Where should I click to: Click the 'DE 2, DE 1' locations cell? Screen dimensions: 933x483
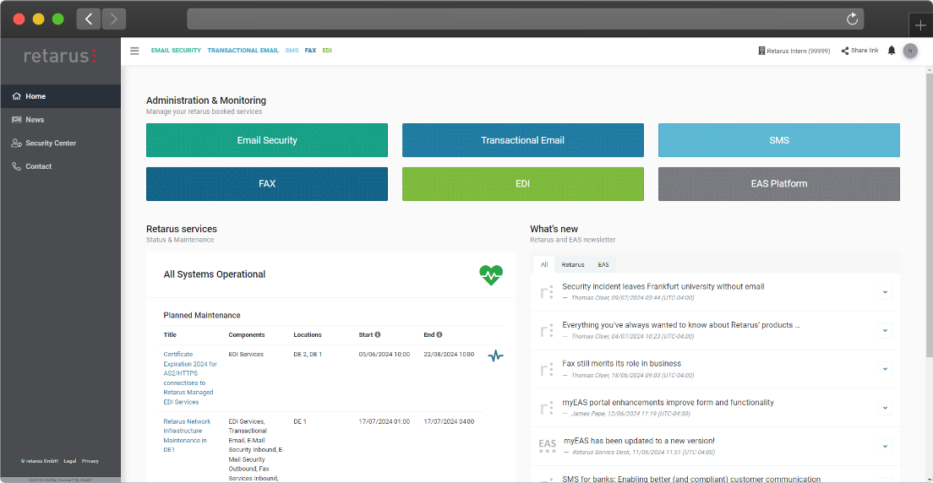(308, 355)
